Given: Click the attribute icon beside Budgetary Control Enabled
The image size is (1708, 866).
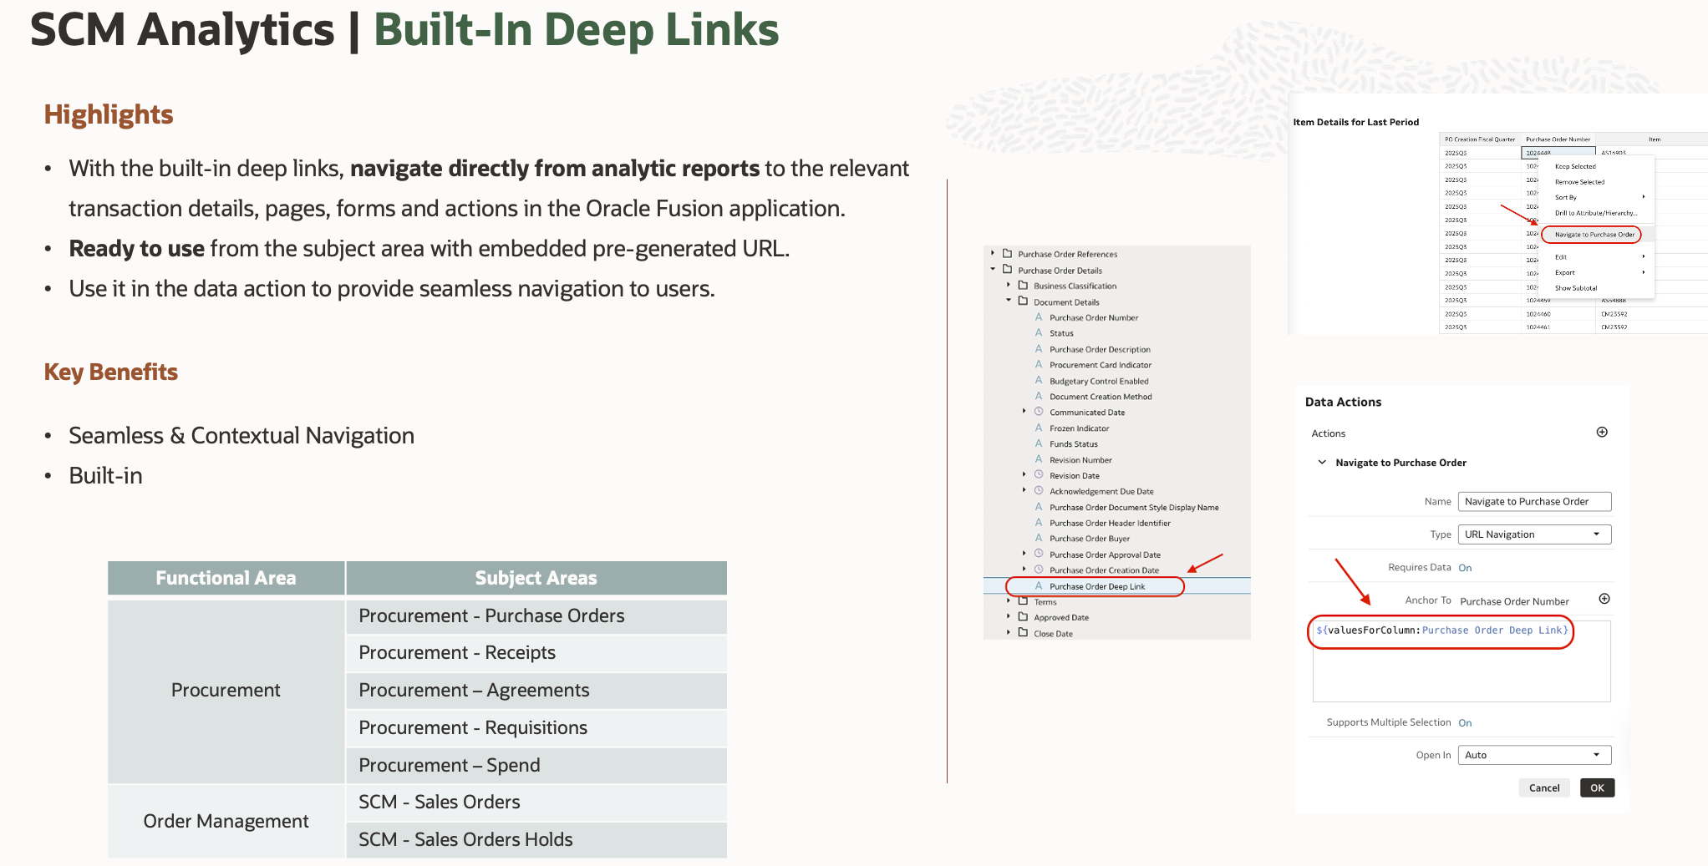Looking at the screenshot, I should (1039, 380).
